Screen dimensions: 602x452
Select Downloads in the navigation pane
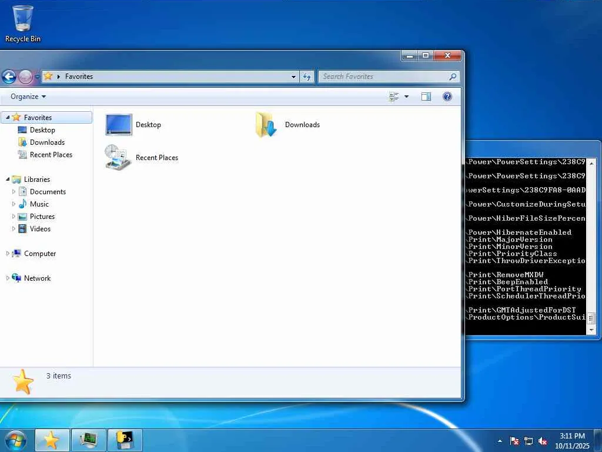pyautogui.click(x=47, y=142)
